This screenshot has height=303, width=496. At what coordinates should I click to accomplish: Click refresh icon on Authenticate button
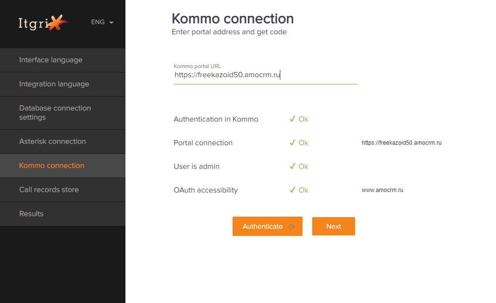coord(291,226)
